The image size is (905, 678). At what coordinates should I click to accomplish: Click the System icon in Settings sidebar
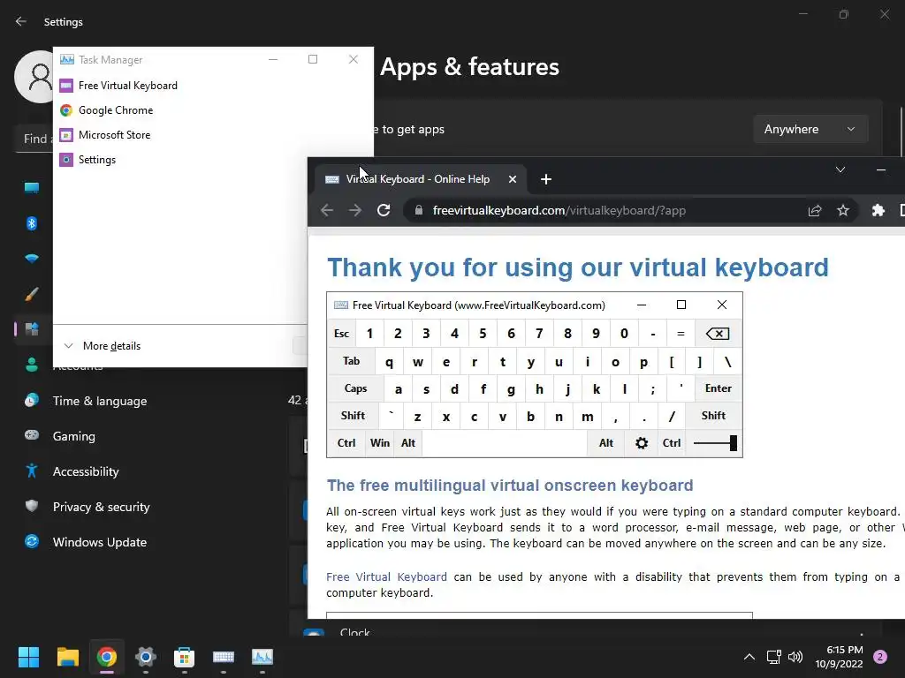pos(32,188)
